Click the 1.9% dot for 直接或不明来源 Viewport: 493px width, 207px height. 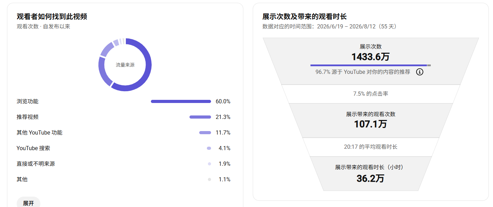click(209, 164)
